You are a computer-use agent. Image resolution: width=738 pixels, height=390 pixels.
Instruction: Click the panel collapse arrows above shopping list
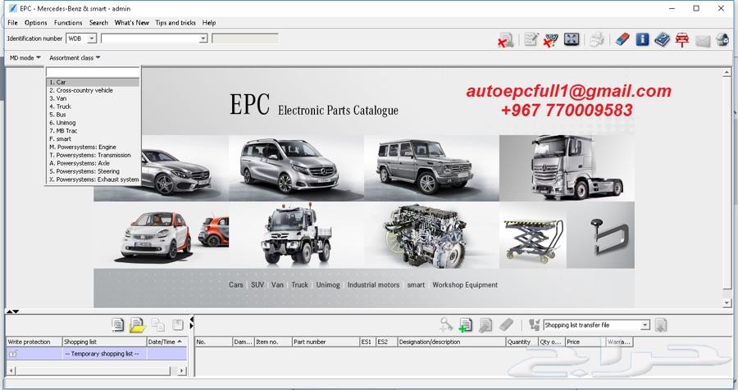(12, 311)
